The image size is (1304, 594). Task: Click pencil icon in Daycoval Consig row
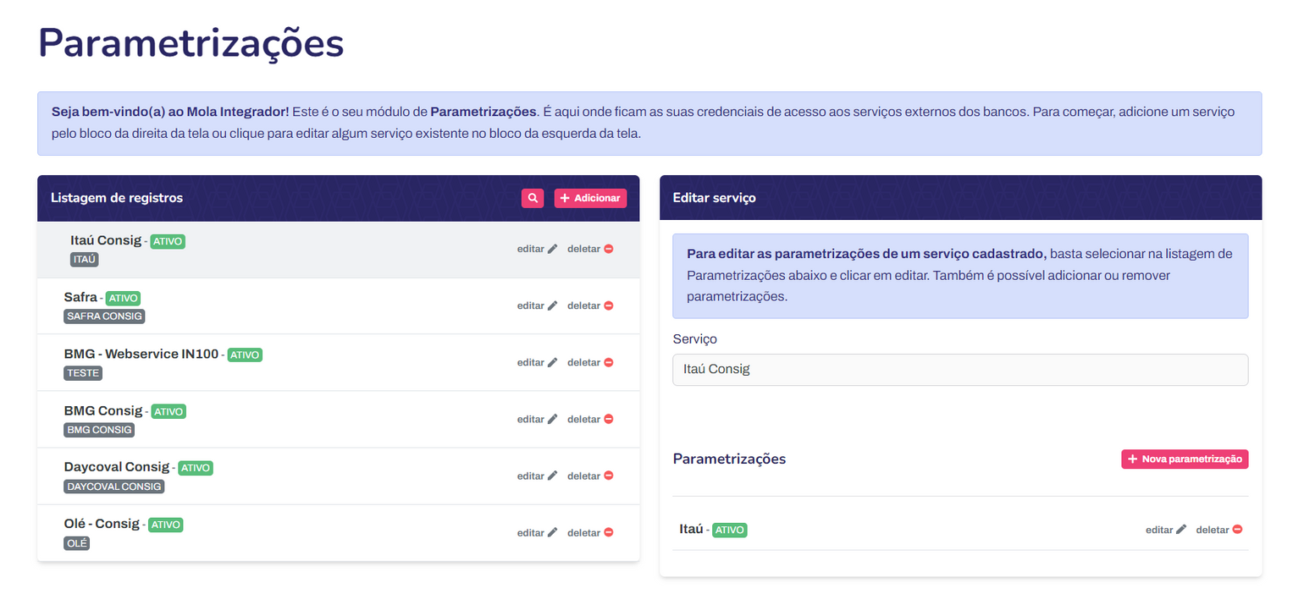coord(553,476)
